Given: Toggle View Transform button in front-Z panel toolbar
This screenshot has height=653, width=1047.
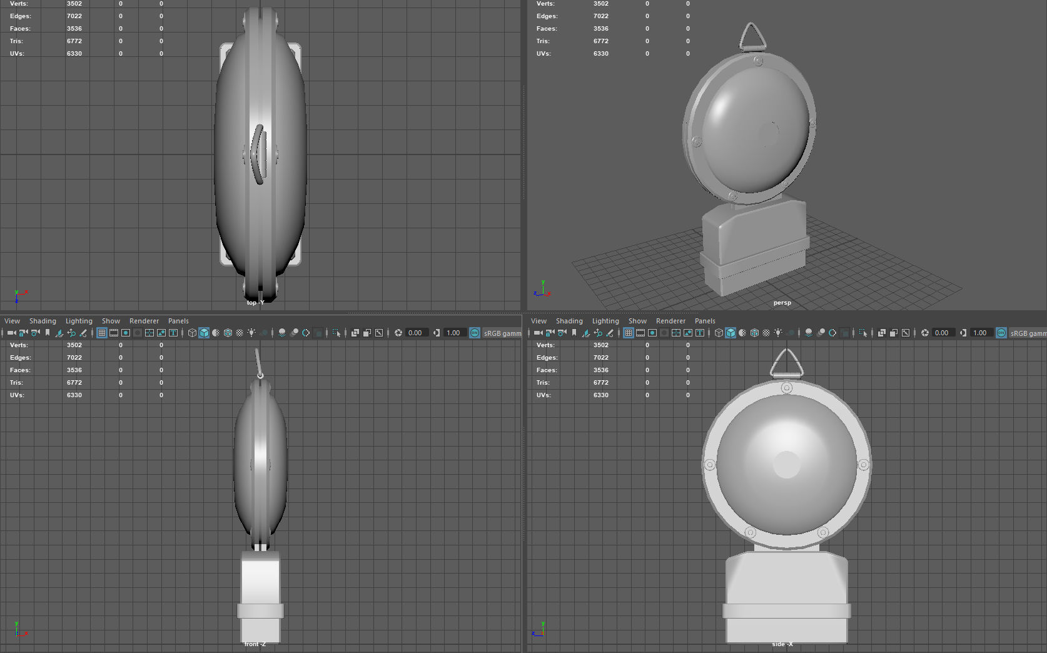Looking at the screenshot, I should click(x=475, y=333).
